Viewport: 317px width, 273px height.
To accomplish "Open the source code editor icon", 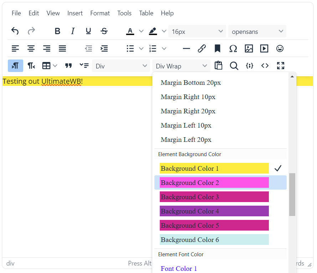I will pyautogui.click(x=265, y=66).
